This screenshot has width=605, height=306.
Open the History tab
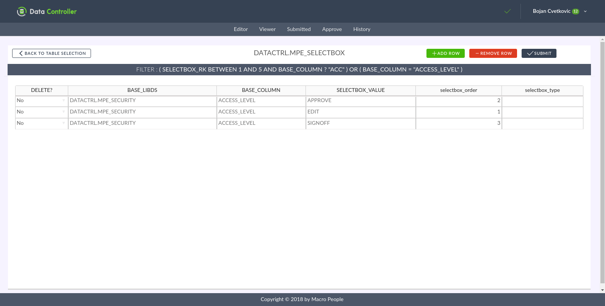coord(362,29)
